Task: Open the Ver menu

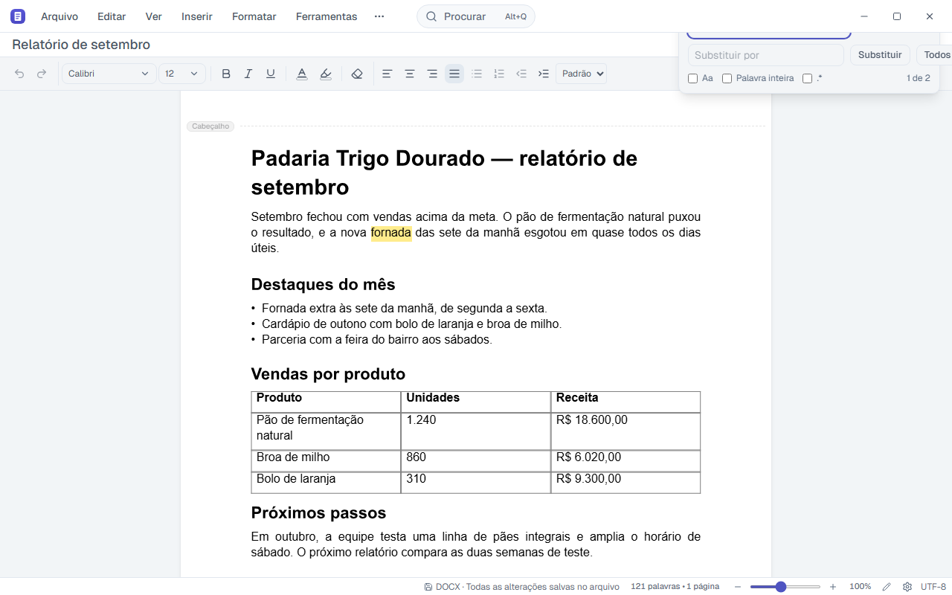Action: (154, 16)
